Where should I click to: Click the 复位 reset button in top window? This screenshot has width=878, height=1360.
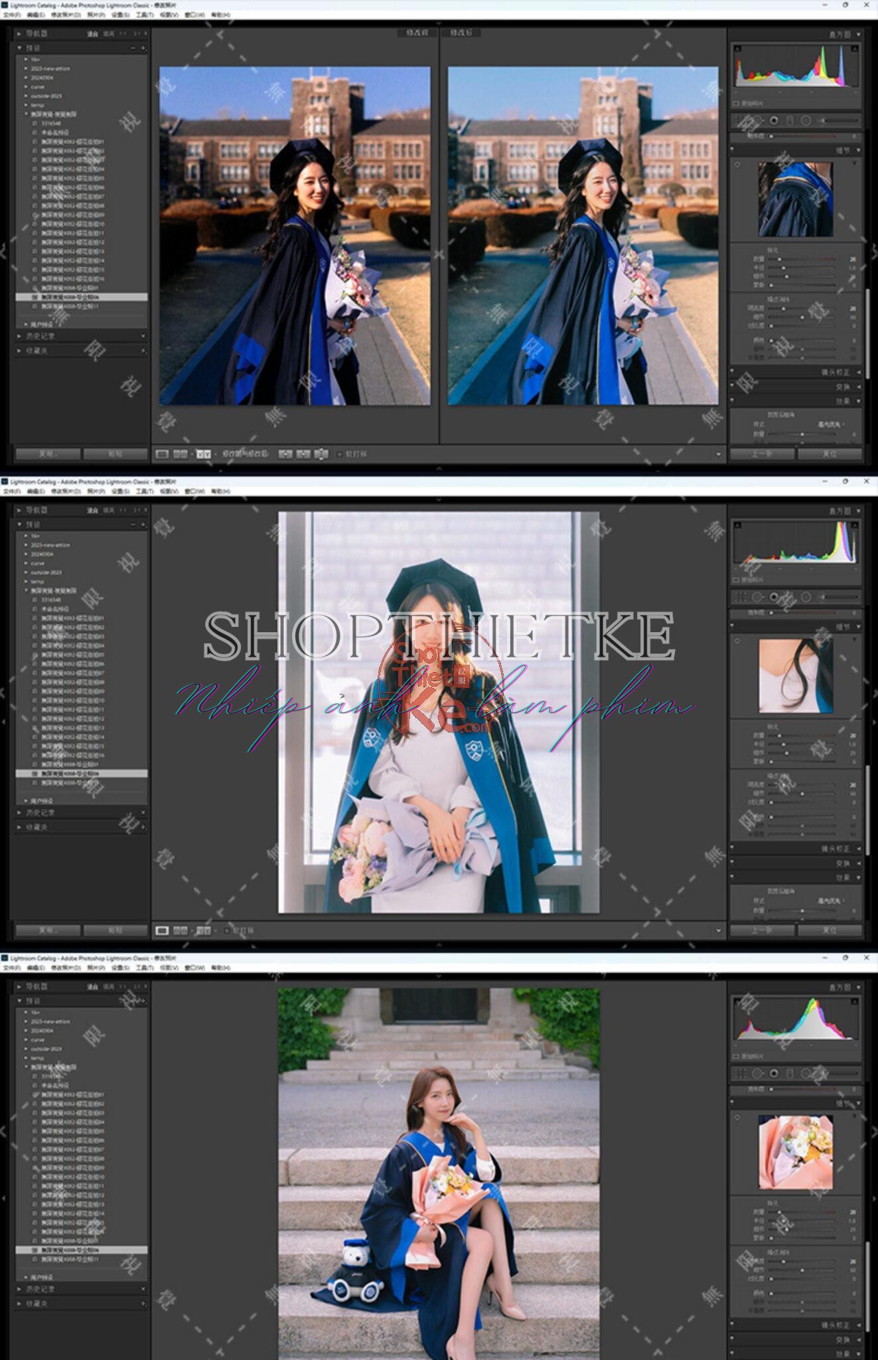(829, 454)
